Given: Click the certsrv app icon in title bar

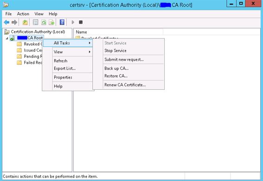Looking at the screenshot, I should tap(6, 5).
